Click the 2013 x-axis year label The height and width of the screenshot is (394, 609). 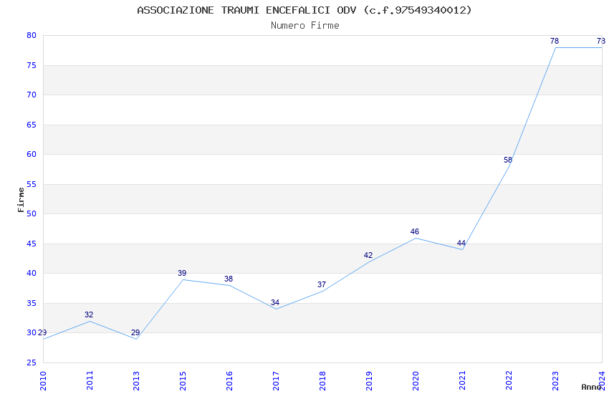click(136, 380)
